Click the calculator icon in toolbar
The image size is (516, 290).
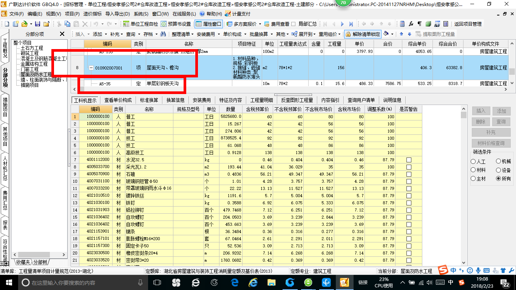[x=402, y=24]
